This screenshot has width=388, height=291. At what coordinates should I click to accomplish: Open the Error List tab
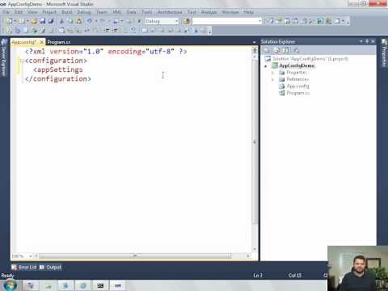[24, 268]
